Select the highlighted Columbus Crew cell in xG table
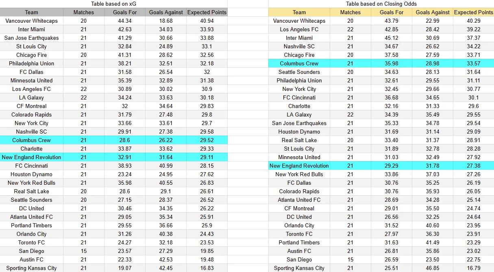Viewport: 494px width, 272px height. [x=32, y=140]
